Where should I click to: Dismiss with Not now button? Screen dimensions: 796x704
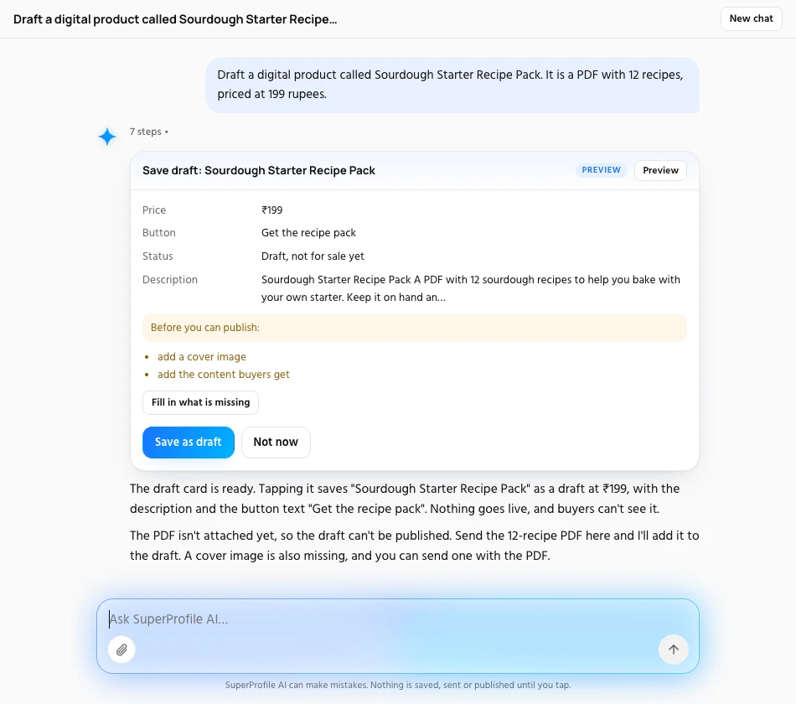pyautogui.click(x=276, y=442)
